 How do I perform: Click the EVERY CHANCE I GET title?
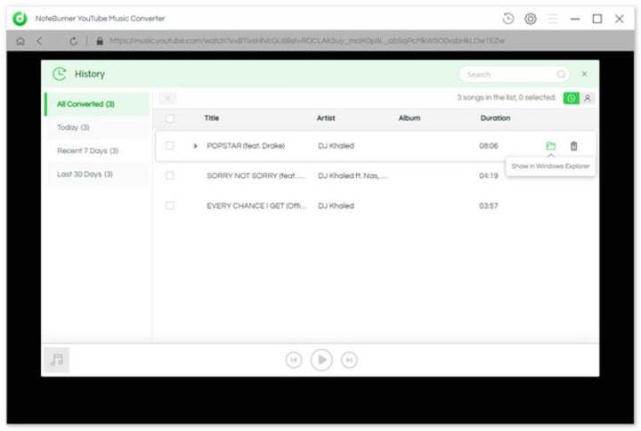tap(256, 206)
